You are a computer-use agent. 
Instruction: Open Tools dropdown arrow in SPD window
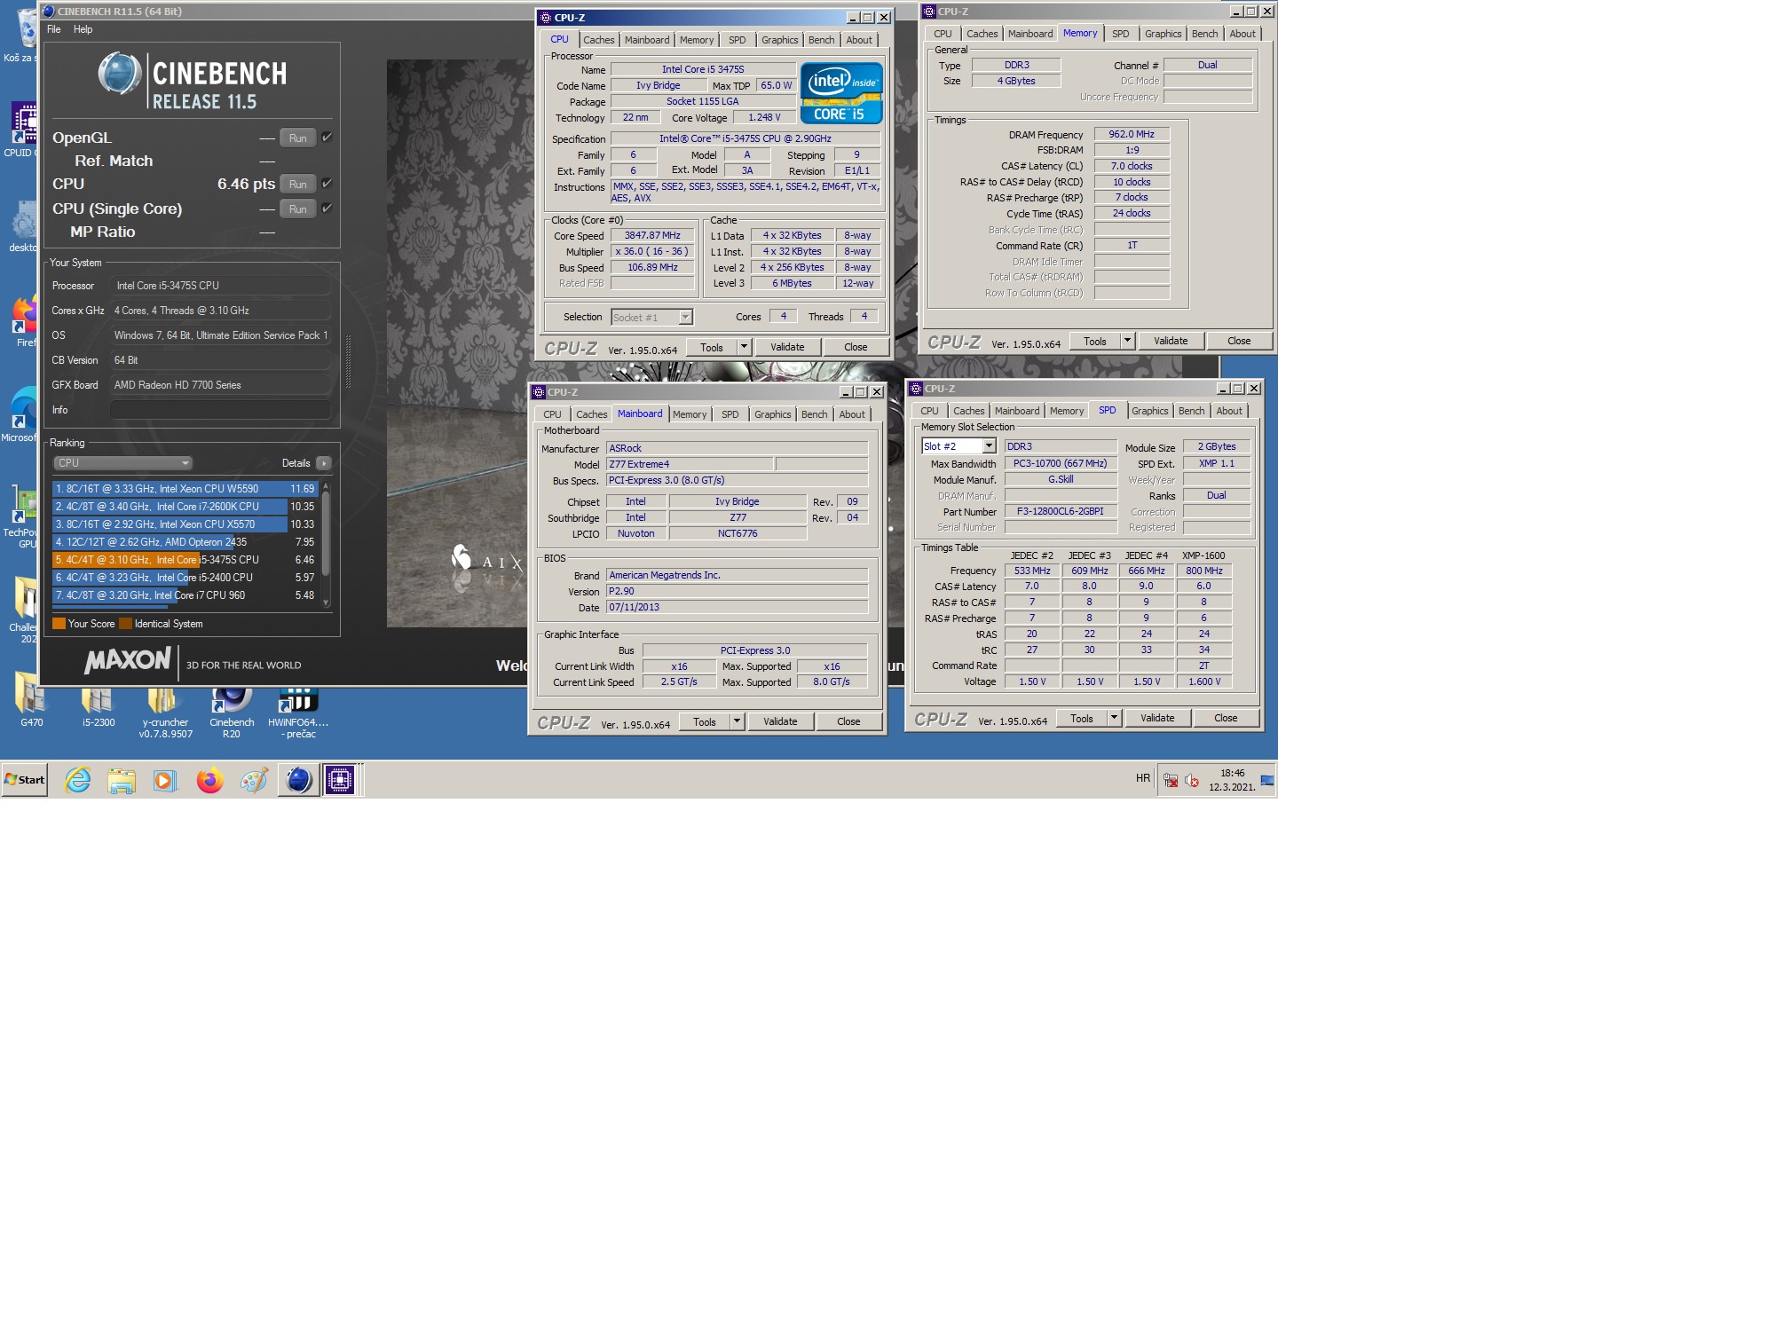(1114, 718)
